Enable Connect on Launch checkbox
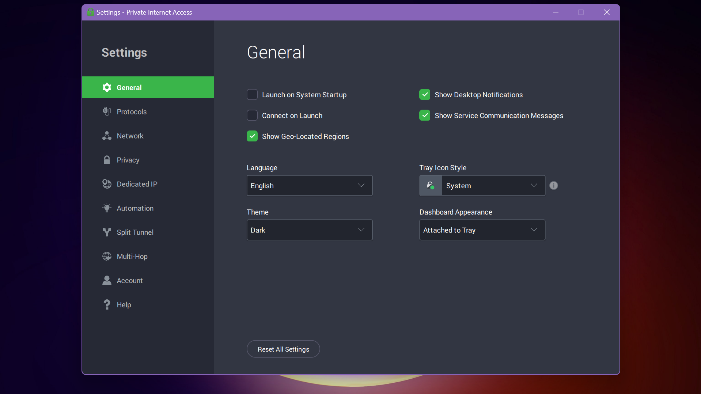Image resolution: width=701 pixels, height=394 pixels. tap(252, 115)
